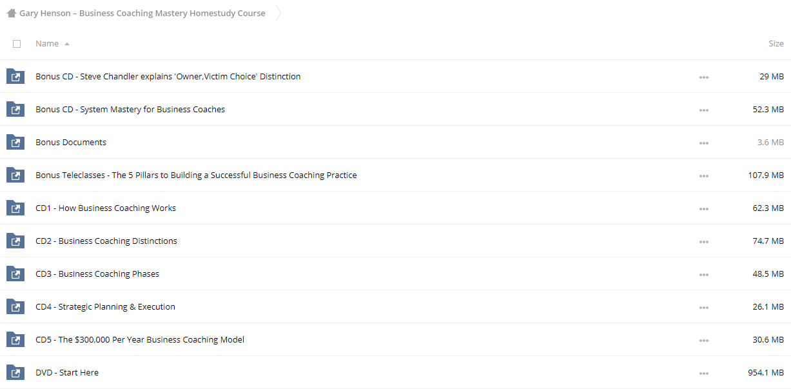Click the home icon in the breadcrumb
The image size is (791, 389).
[12, 13]
